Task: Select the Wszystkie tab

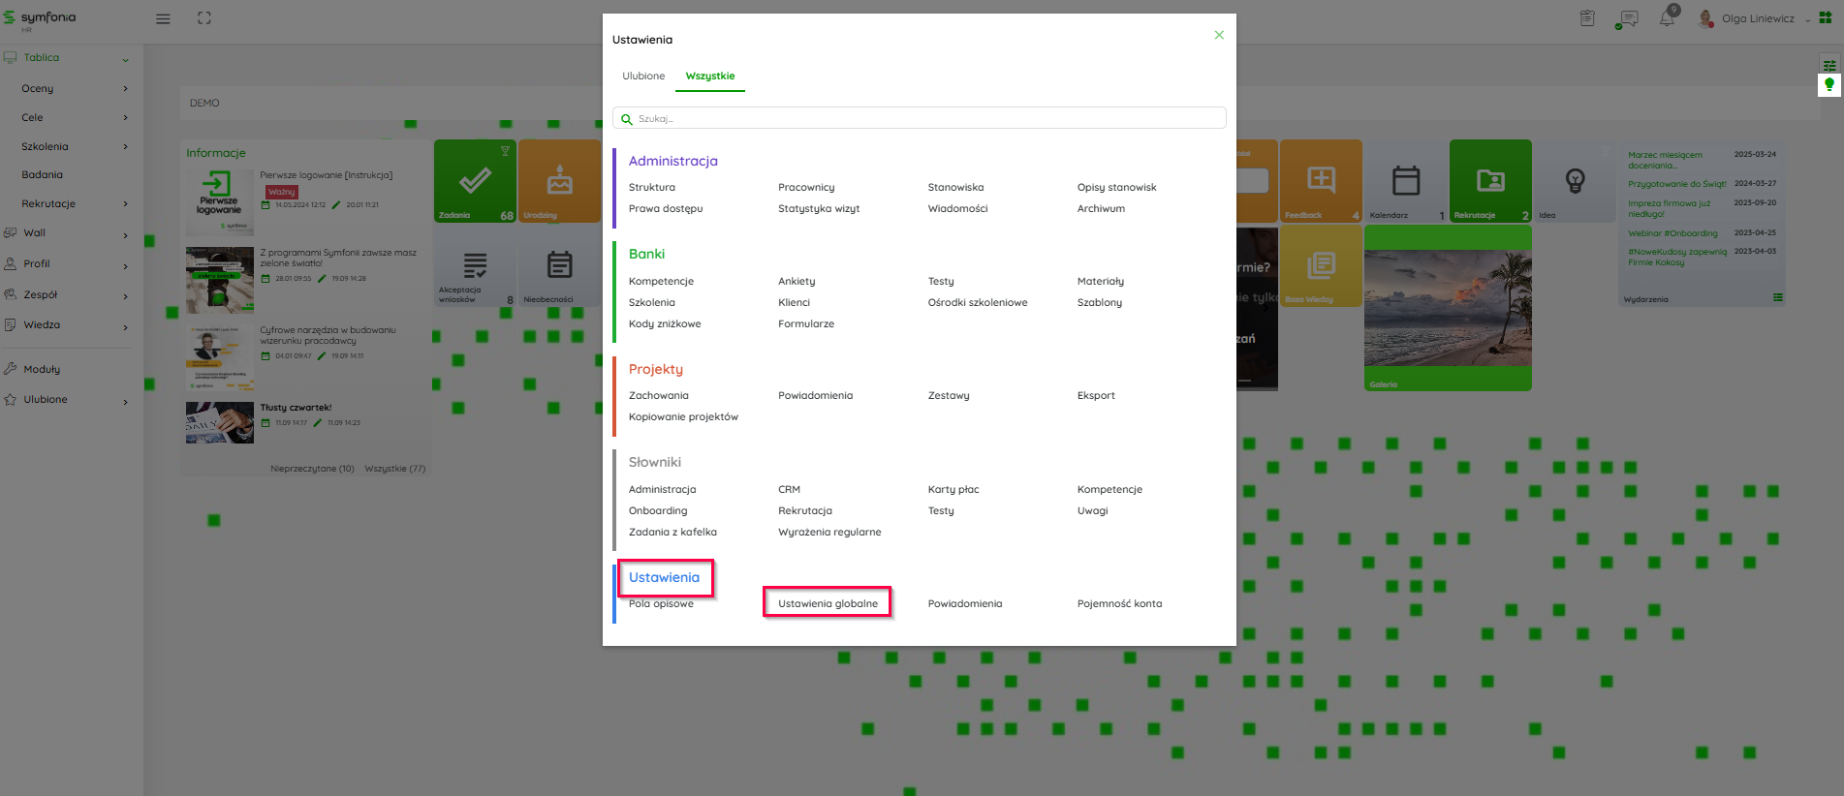Action: [709, 76]
